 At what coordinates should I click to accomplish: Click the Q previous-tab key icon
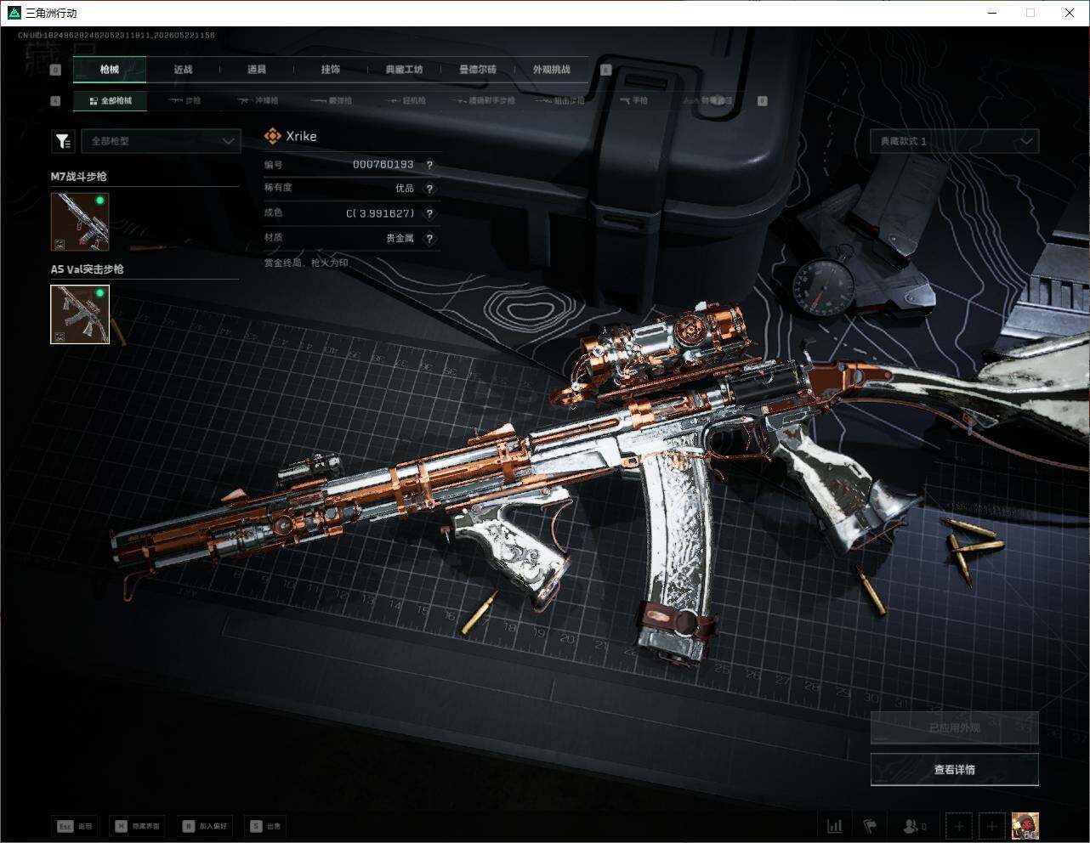[56, 70]
